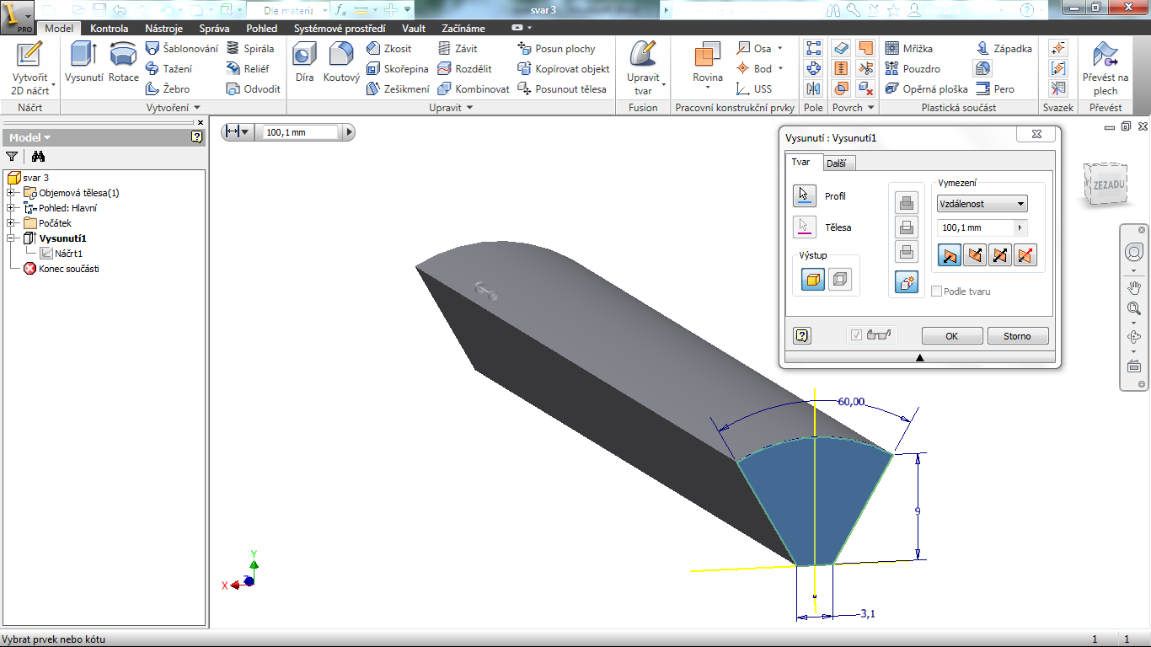Select the Skořepina shell tool
This screenshot has height=647, width=1151.
pos(398,69)
